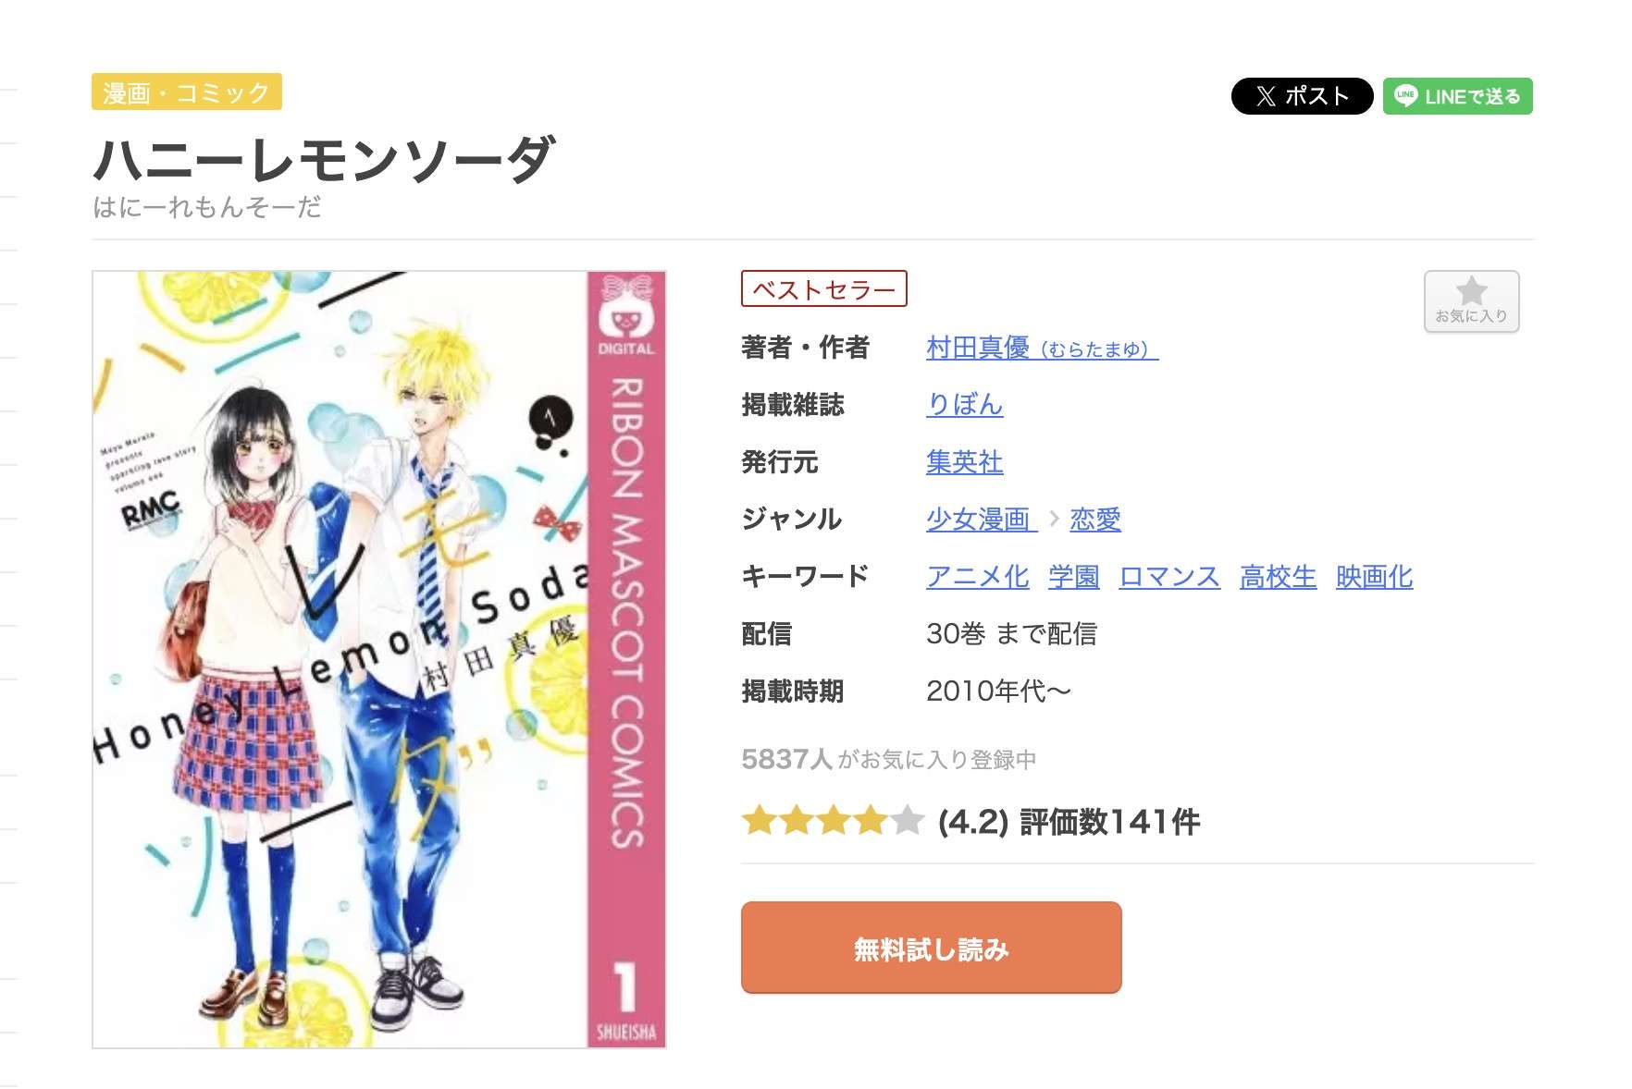Open keyword 高校生 link
1632x1089 pixels.
pos(1278,577)
